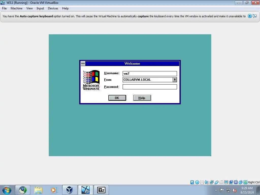Image resolution: width=260 pixels, height=195 pixels.
Task: Open the Chrome browser from the taskbar
Action: [x=23, y=190]
